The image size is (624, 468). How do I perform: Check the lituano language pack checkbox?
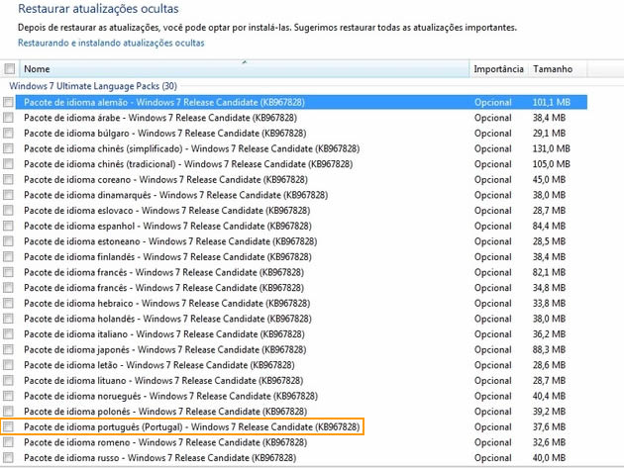(8, 381)
